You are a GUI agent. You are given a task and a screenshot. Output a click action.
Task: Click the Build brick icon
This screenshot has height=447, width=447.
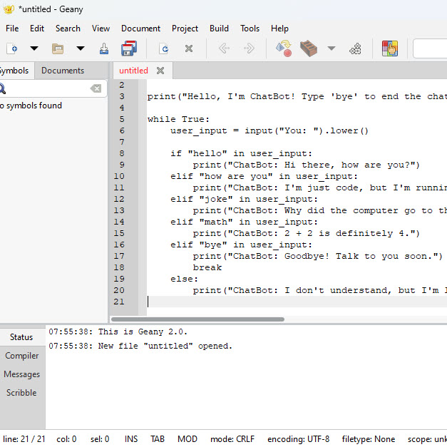click(308, 48)
